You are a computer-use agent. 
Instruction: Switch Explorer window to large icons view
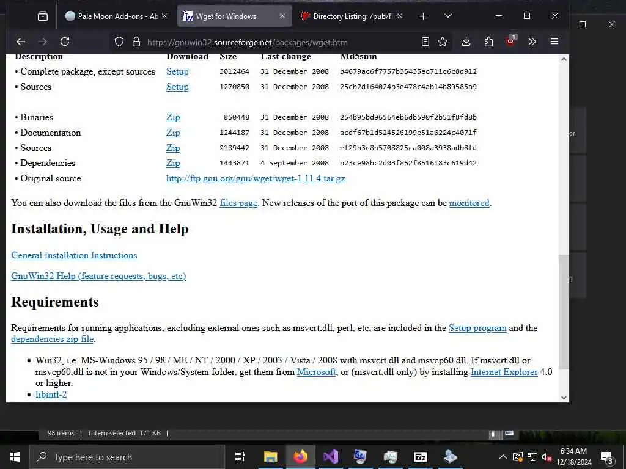point(509,433)
